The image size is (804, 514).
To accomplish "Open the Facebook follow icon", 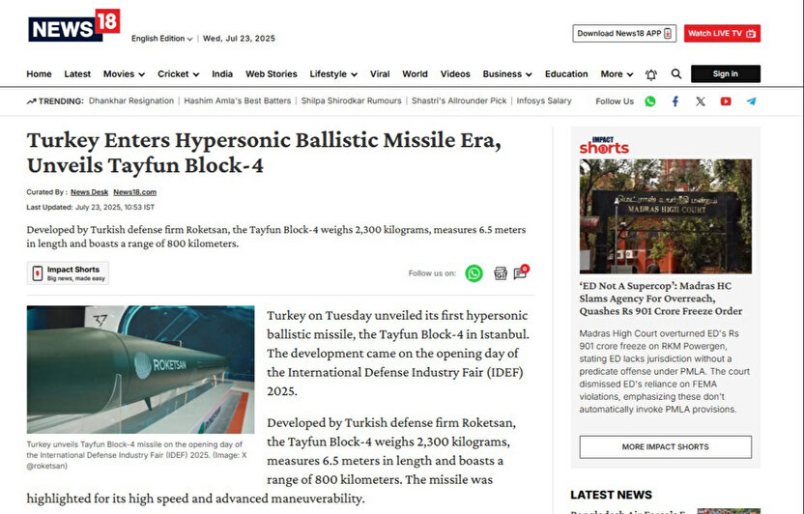I will click(x=675, y=101).
